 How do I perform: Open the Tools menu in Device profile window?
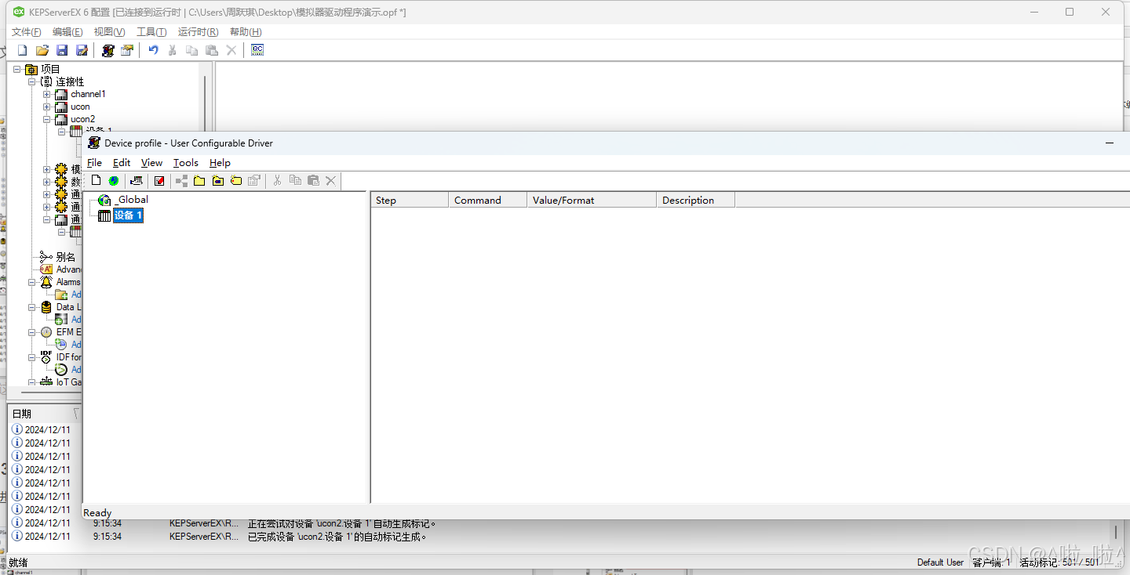click(185, 162)
